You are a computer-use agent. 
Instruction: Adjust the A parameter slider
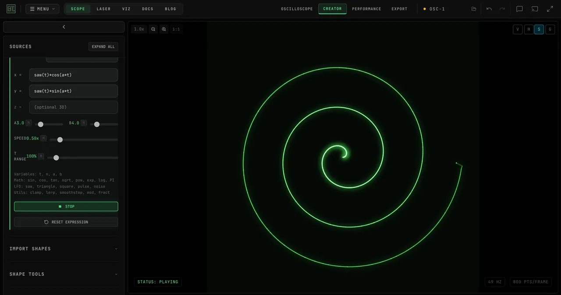(49, 124)
